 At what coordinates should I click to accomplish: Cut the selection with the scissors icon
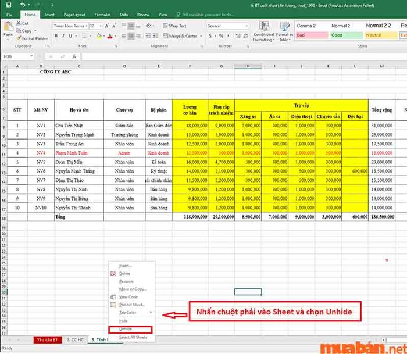(x=22, y=23)
